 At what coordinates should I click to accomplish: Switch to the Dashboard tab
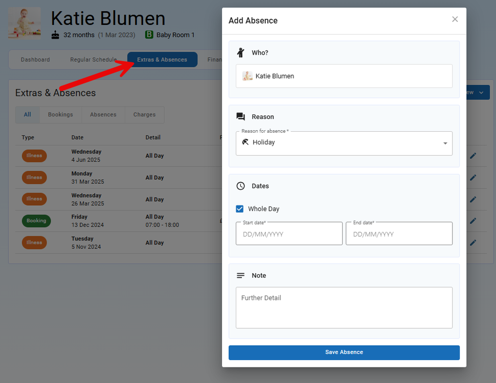pyautogui.click(x=35, y=60)
